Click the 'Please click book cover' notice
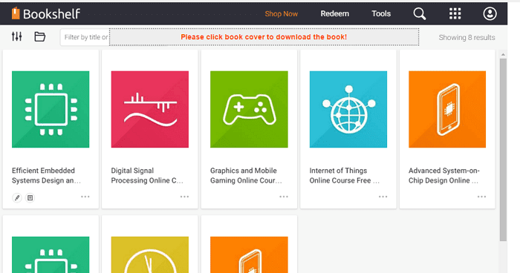 tap(264, 37)
